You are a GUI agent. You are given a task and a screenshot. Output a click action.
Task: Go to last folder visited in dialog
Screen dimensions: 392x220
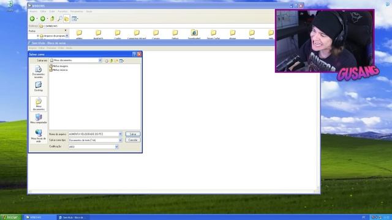click(107, 61)
